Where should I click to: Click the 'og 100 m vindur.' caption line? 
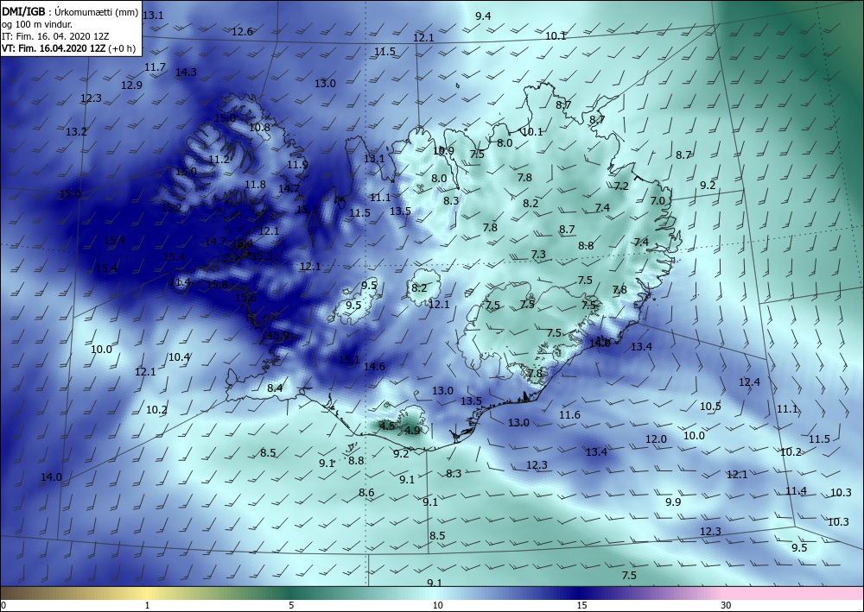tap(37, 24)
